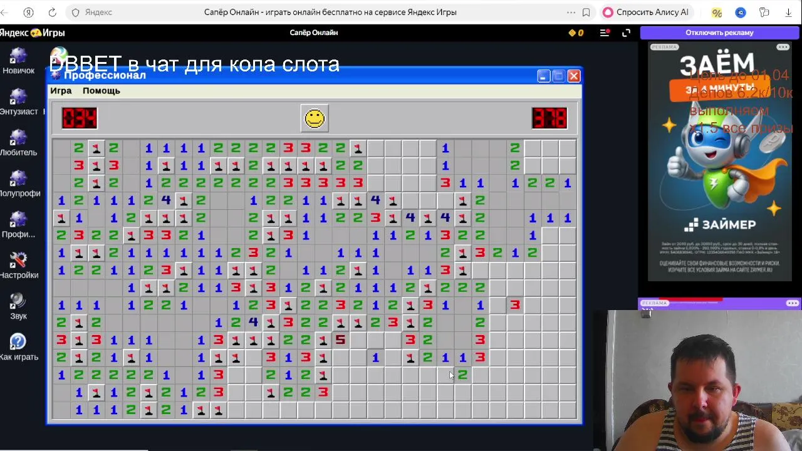The height and width of the screenshot is (451, 802).
Task: Maximize the Профессионал game window
Action: 558,76
